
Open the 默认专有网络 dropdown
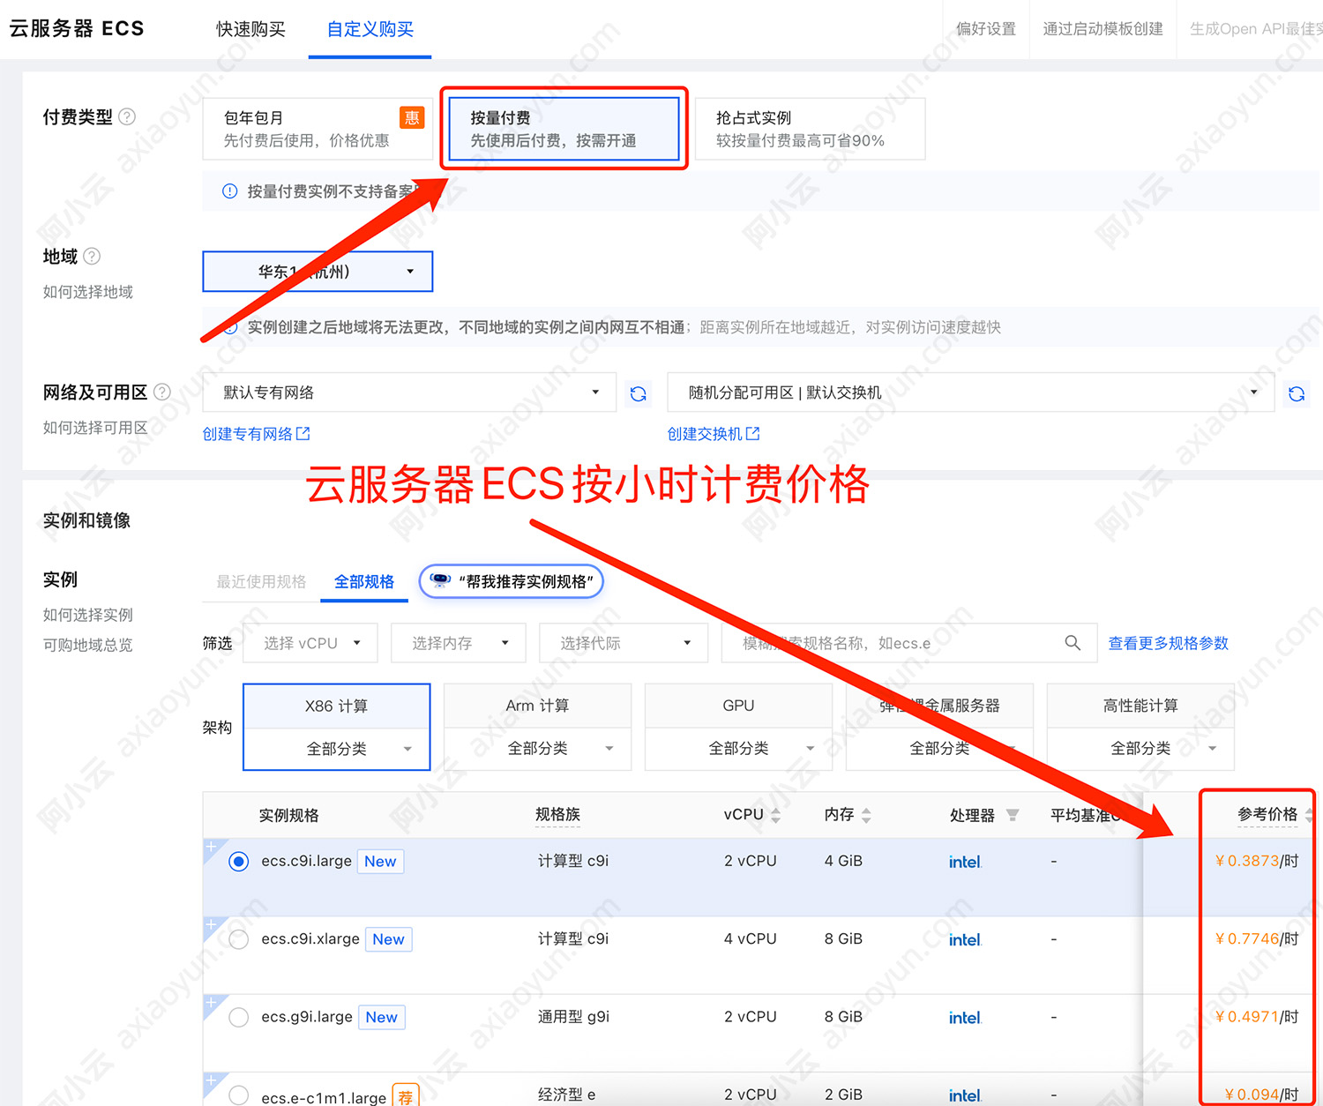[x=409, y=392]
